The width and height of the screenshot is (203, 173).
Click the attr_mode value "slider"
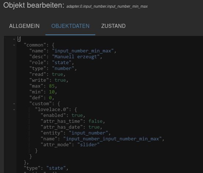tap(88, 145)
